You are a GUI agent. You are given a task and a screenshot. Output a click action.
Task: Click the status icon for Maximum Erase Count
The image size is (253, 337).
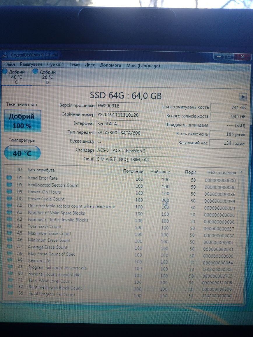point(9,233)
